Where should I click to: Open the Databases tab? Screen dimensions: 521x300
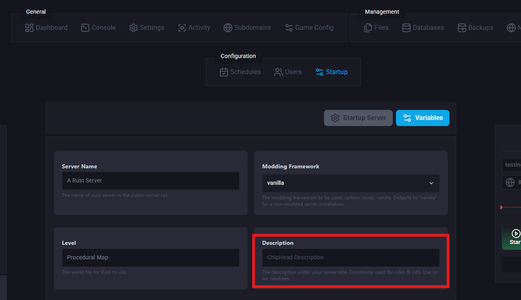[x=423, y=28]
